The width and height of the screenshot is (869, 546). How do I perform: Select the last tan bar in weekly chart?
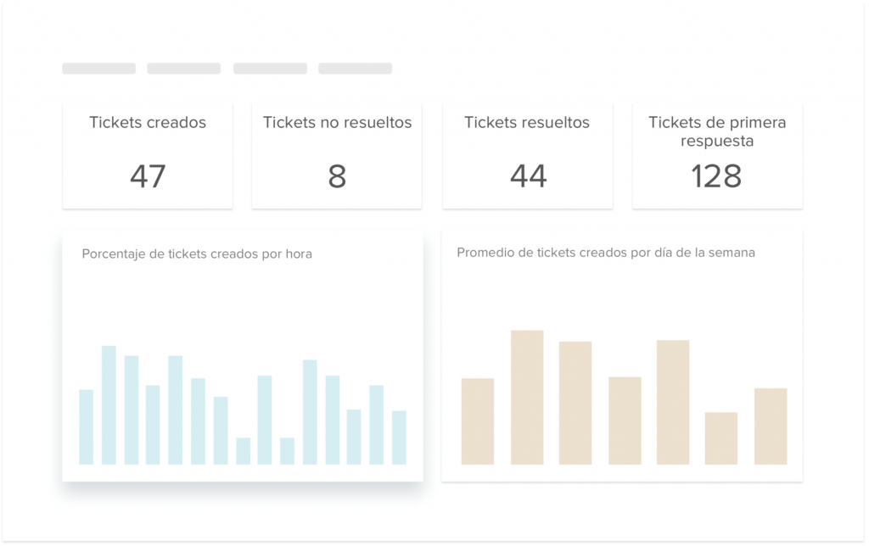[x=771, y=426]
